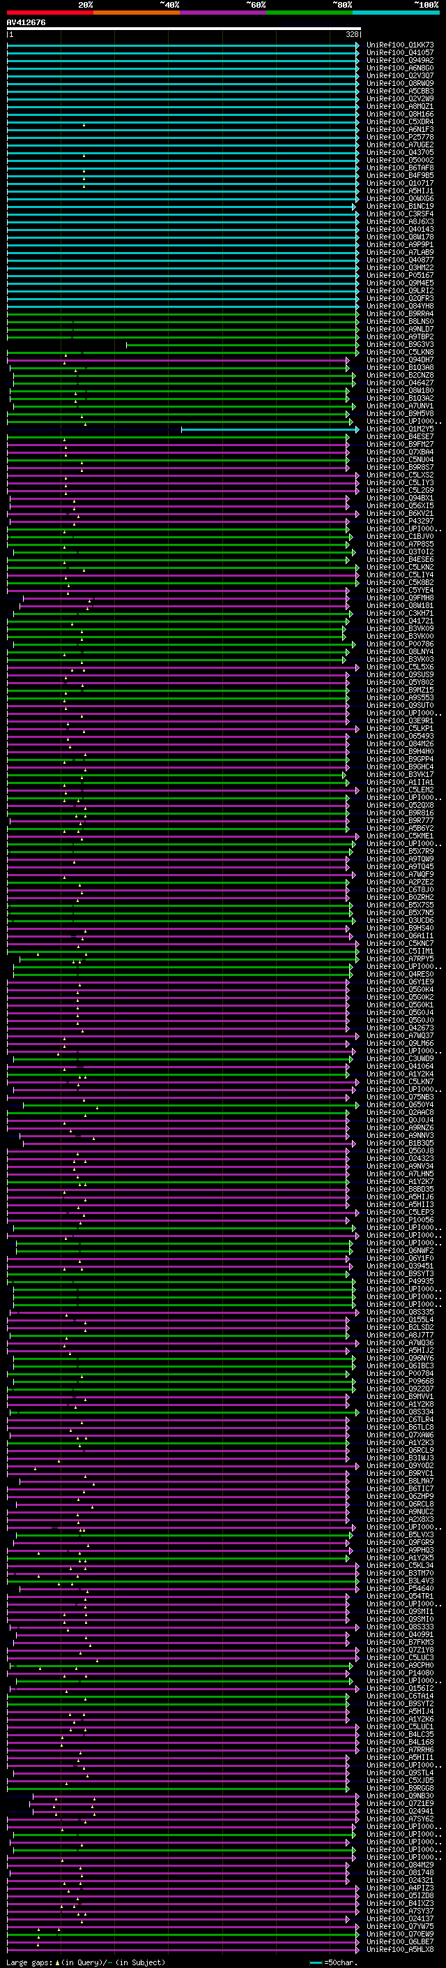Select the UniRef100_B9RRA4 hit label
Image resolution: width=446 pixels, height=1968 pixels.
point(400,314)
